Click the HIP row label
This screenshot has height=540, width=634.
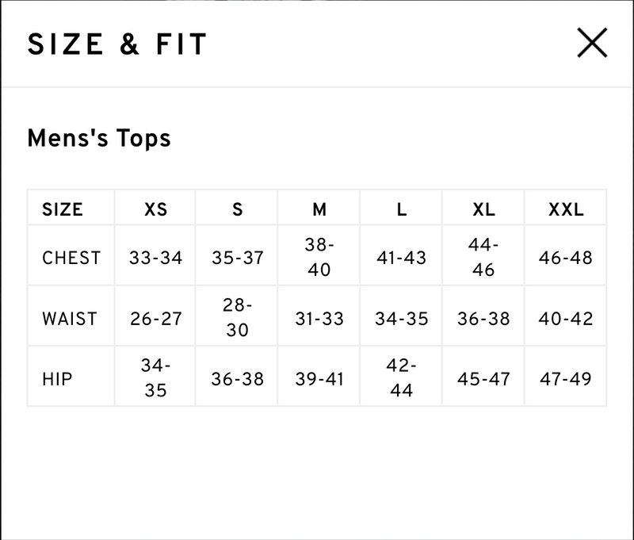pos(57,379)
